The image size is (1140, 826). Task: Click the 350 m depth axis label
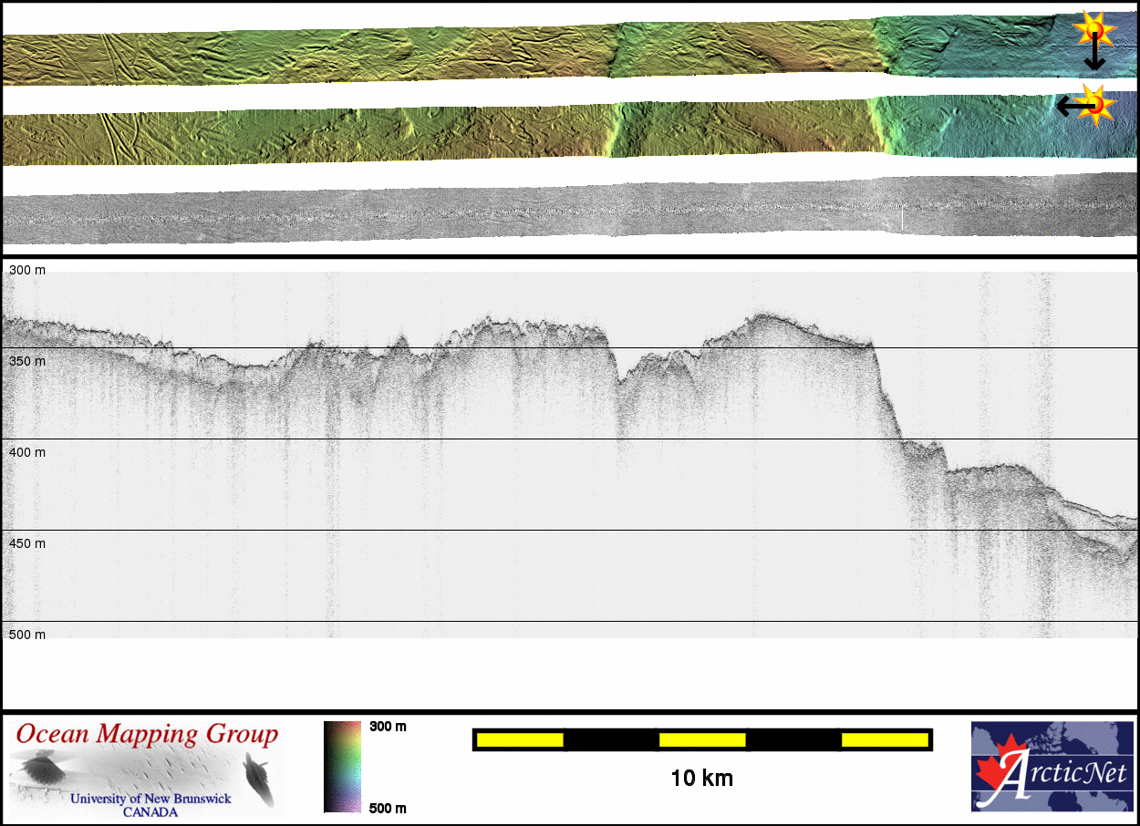tap(27, 362)
